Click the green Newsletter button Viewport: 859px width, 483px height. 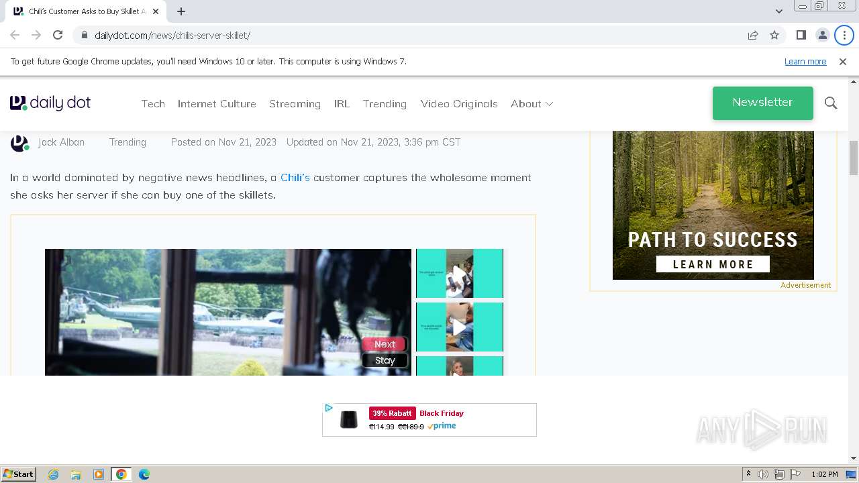[x=762, y=103]
